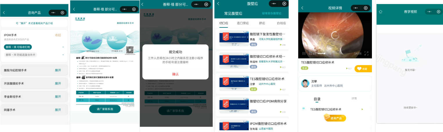
Task: Click the 手术 tag under the video title
Action: point(304,68)
